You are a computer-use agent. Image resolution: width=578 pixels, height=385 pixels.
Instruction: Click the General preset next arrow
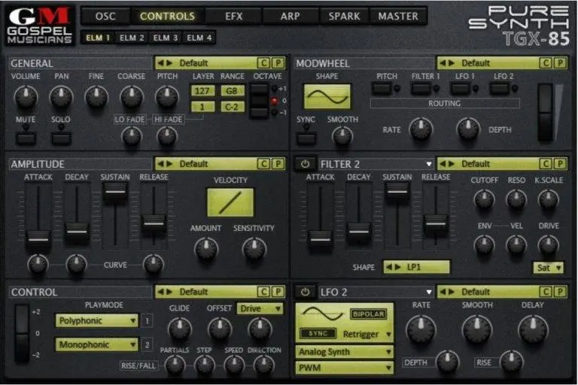pyautogui.click(x=169, y=63)
